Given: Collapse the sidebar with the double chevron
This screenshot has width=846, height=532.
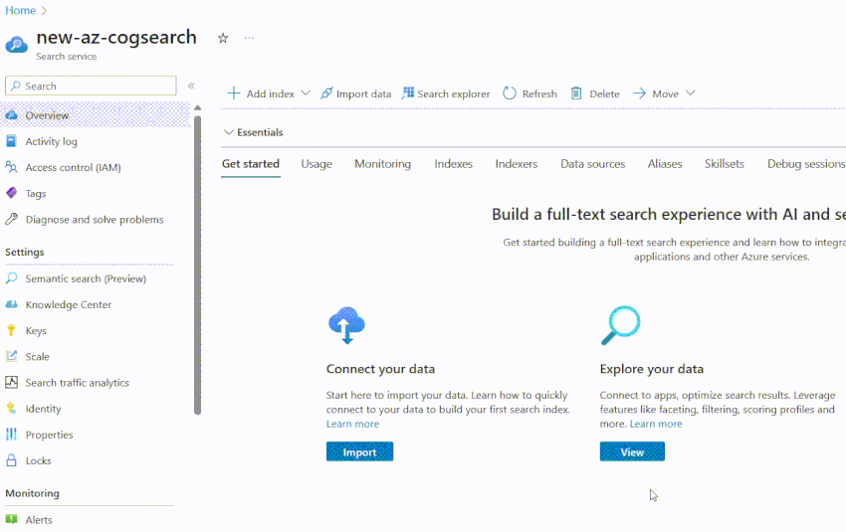Looking at the screenshot, I should tap(191, 86).
